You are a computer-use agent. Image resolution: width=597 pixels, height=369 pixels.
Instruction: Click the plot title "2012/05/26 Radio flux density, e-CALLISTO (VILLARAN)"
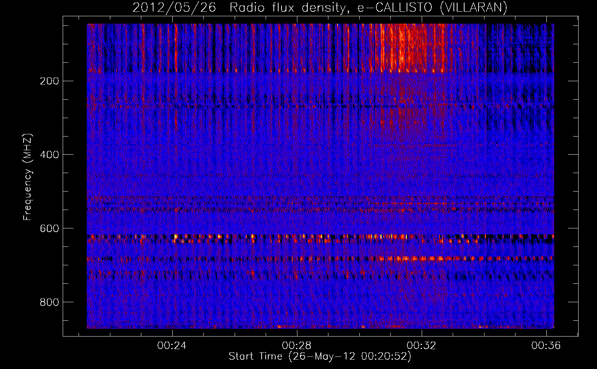point(320,7)
